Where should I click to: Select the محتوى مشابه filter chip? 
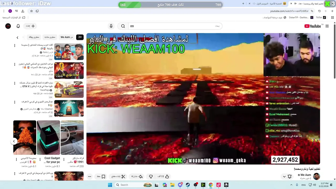pos(50,37)
